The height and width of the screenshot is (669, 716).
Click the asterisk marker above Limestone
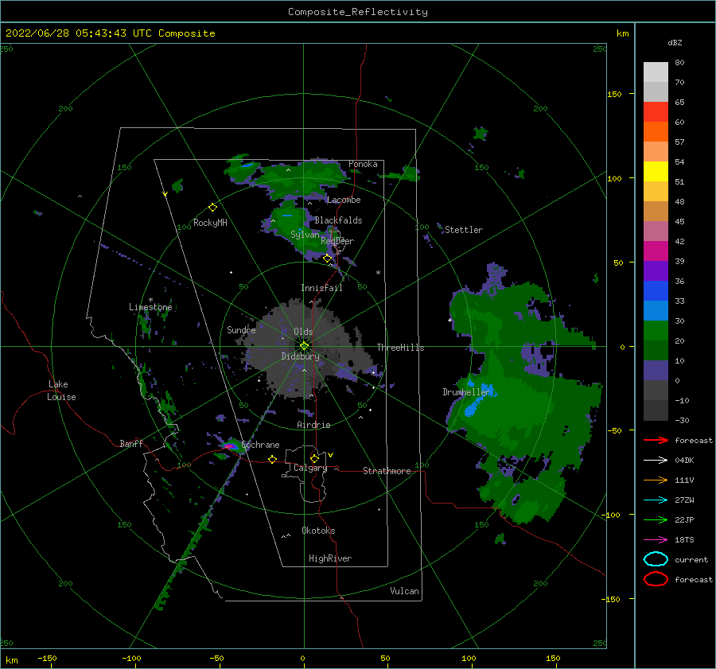(x=150, y=300)
